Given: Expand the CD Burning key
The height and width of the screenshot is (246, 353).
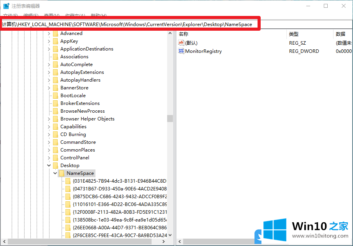Looking at the screenshot, I should tap(49, 135).
